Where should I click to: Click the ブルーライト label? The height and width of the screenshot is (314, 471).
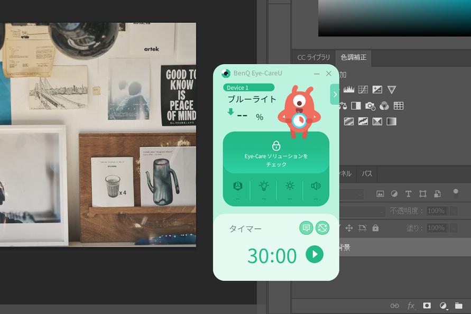(252, 99)
